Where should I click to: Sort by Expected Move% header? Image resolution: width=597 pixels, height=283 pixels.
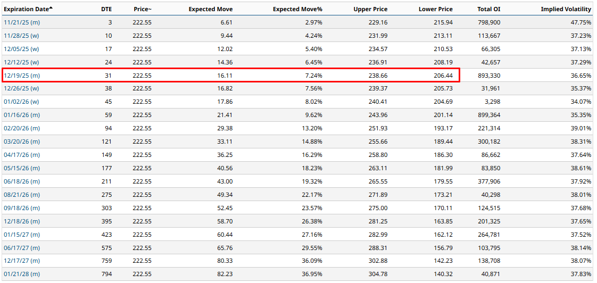[297, 9]
